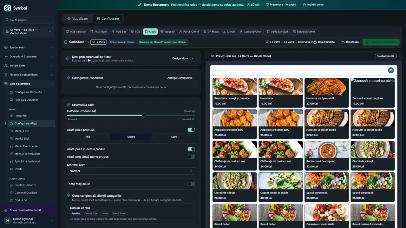Collapse Sală & platforme section
Viewport: 406px width, 228px height.
(29, 84)
